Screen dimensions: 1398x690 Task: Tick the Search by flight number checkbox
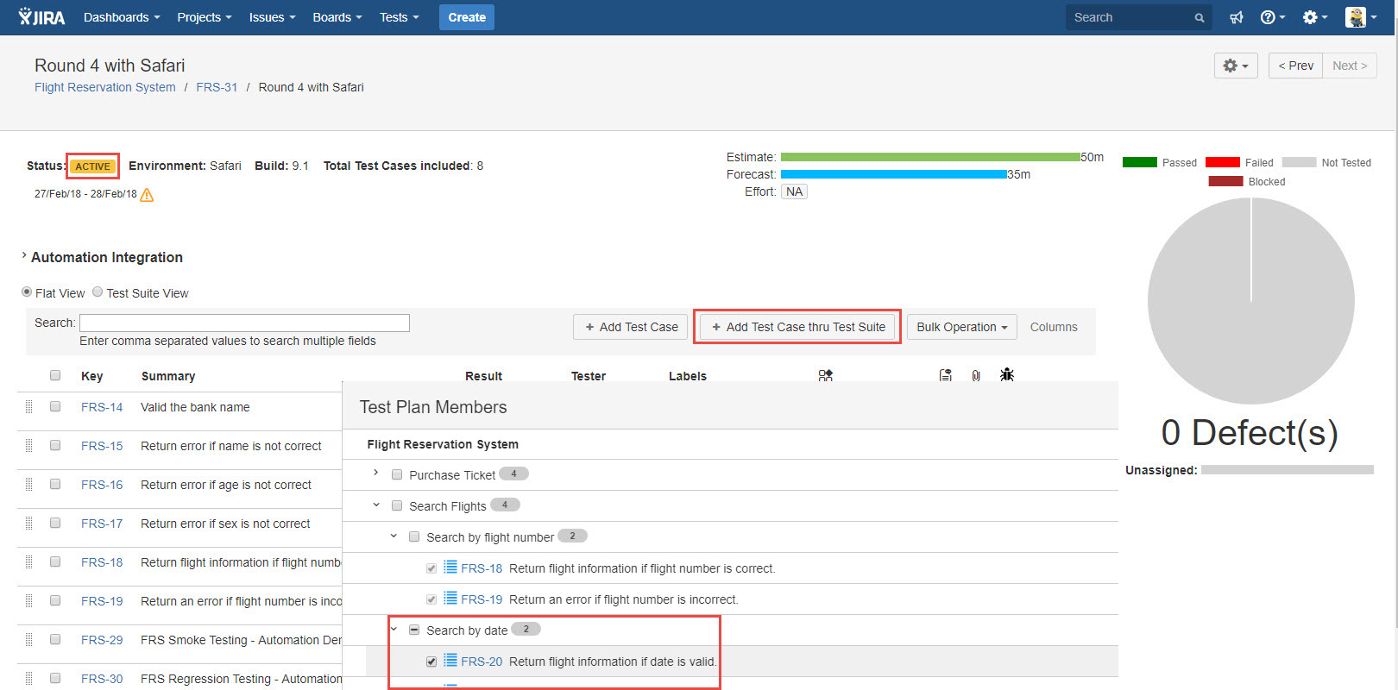pos(414,536)
